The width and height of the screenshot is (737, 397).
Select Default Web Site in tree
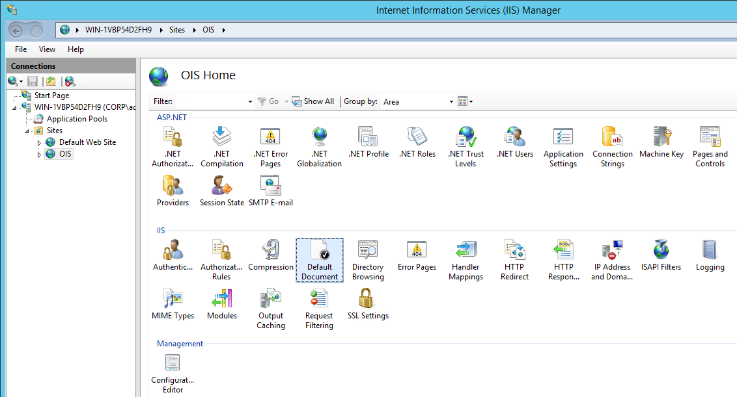tap(87, 142)
